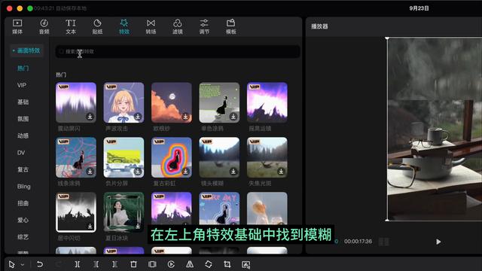The width and height of the screenshot is (482, 271).
Task: Click the 9月23日 project title
Action: pyautogui.click(x=419, y=8)
